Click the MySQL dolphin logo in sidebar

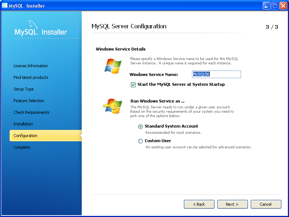click(33, 24)
